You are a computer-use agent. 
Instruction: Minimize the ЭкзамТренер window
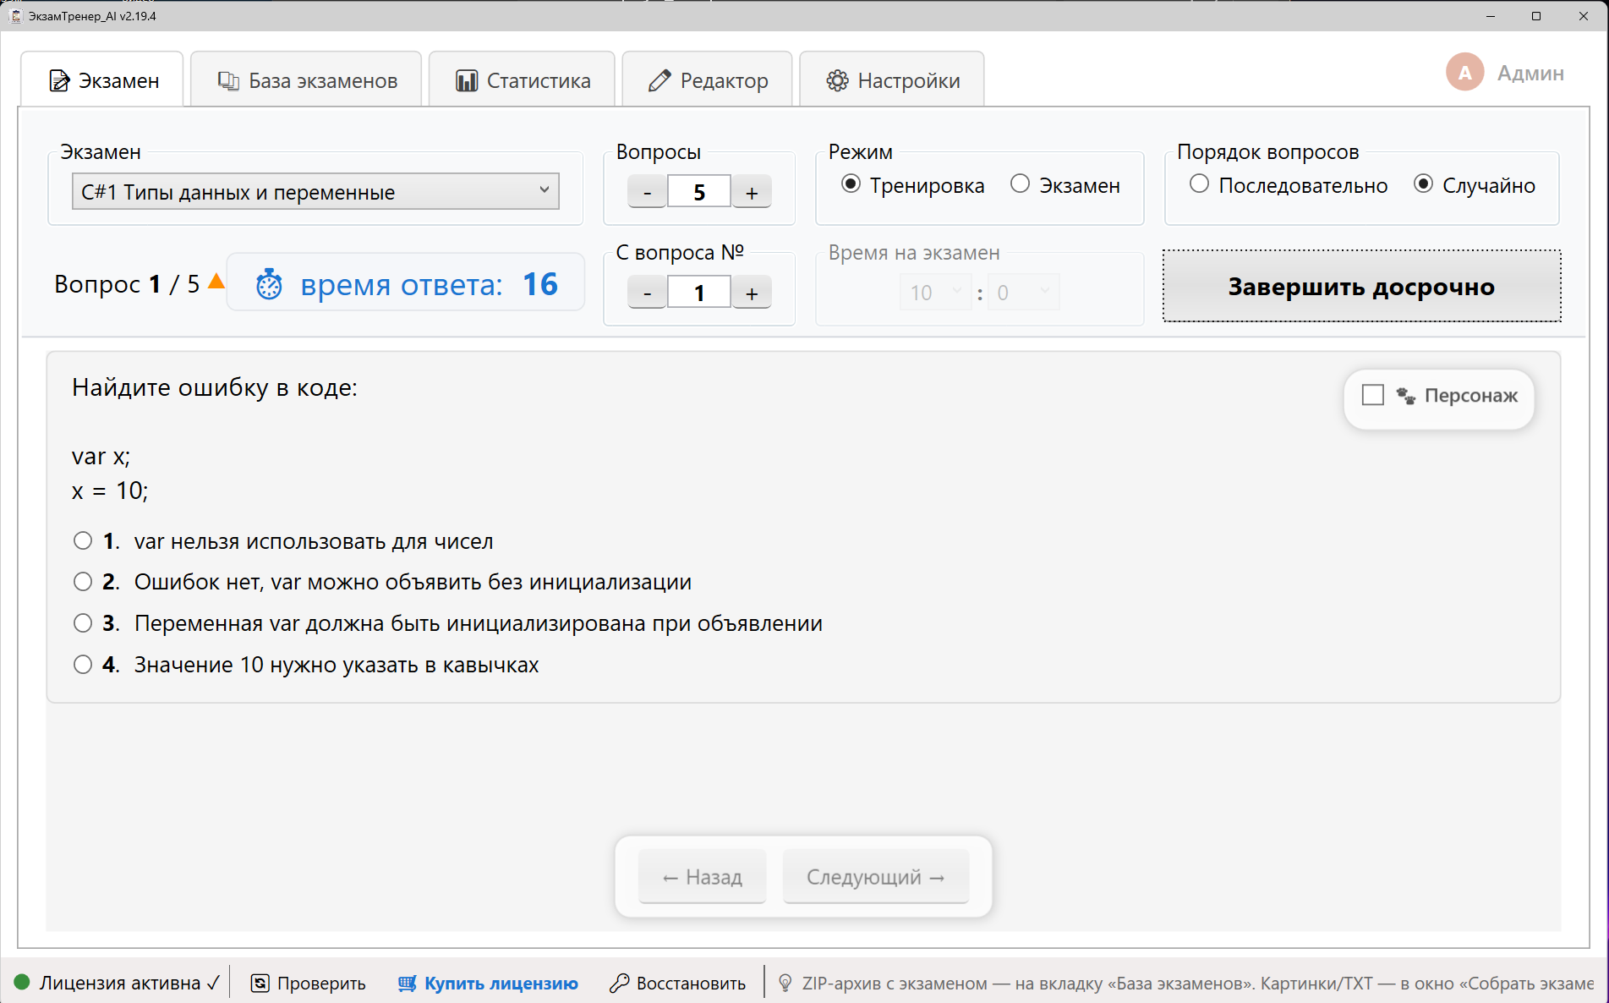coord(1491,16)
